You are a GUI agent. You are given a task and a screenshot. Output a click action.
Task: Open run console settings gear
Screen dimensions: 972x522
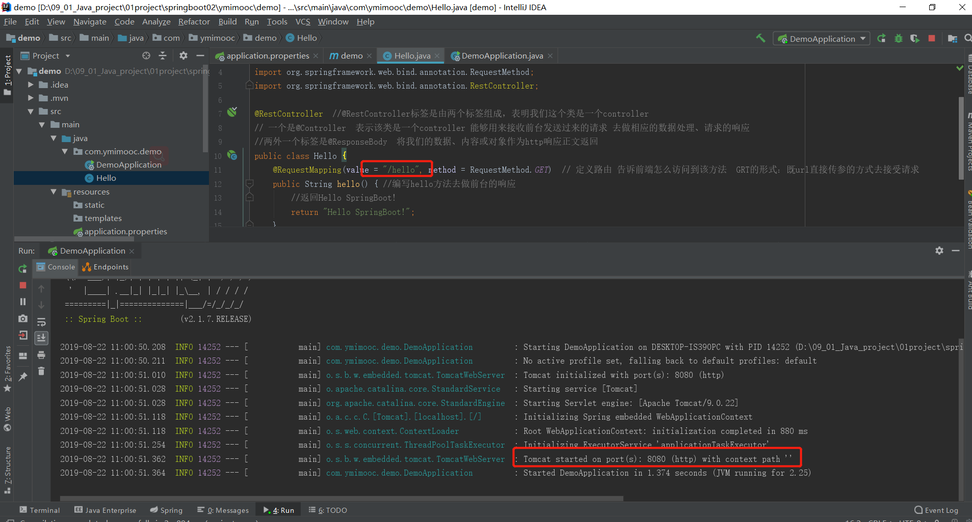pos(939,251)
